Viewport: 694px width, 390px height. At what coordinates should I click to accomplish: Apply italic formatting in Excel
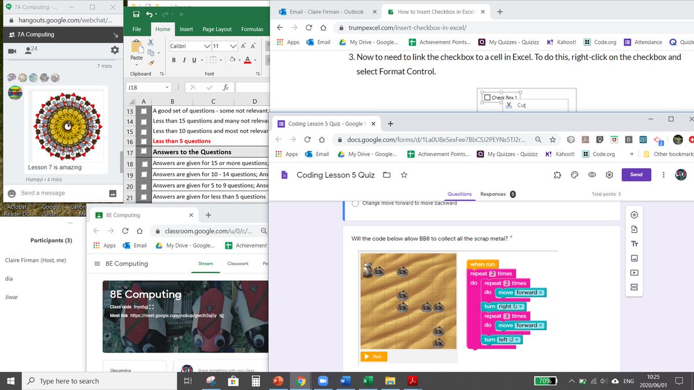point(184,60)
